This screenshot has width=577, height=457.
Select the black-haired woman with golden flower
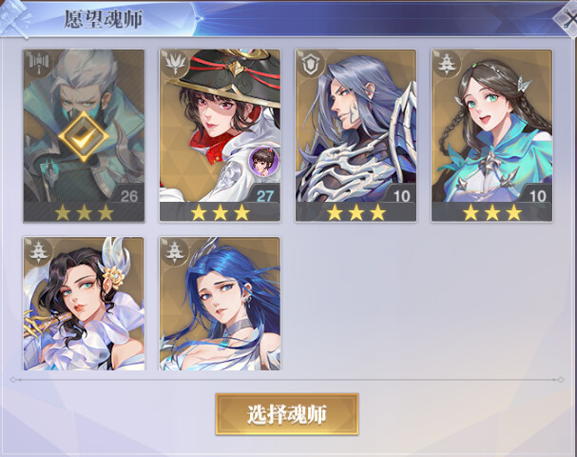click(x=84, y=304)
